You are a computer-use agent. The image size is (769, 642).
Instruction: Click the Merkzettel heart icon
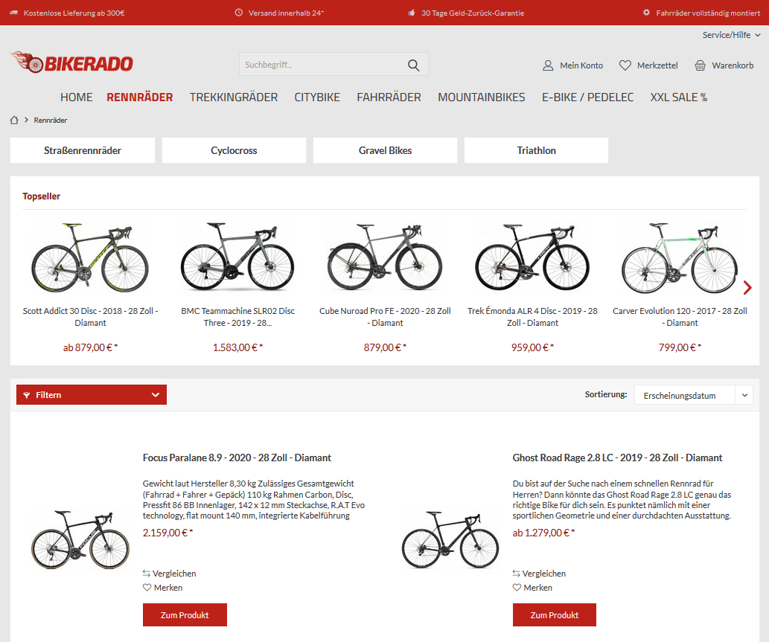tap(625, 65)
